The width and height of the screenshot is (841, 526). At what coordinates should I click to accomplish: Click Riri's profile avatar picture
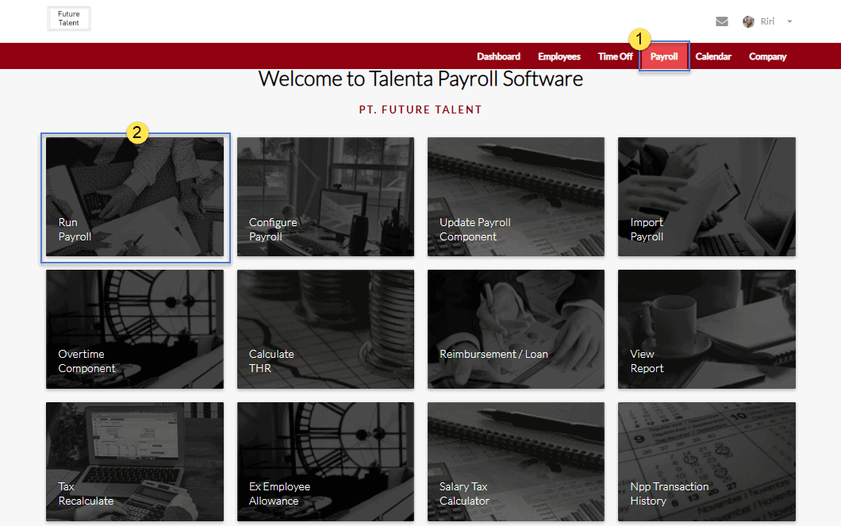click(x=748, y=21)
